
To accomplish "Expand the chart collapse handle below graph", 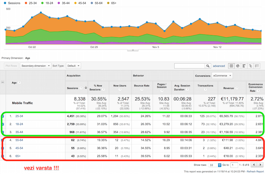I will pos(133,50).
